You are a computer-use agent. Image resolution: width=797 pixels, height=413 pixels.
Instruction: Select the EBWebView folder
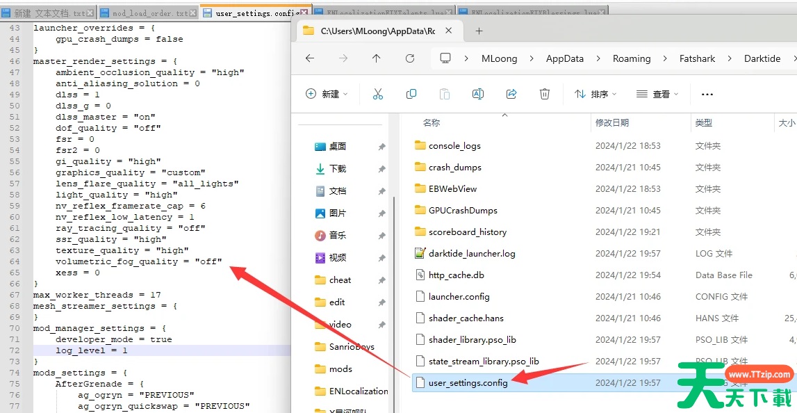(453, 188)
